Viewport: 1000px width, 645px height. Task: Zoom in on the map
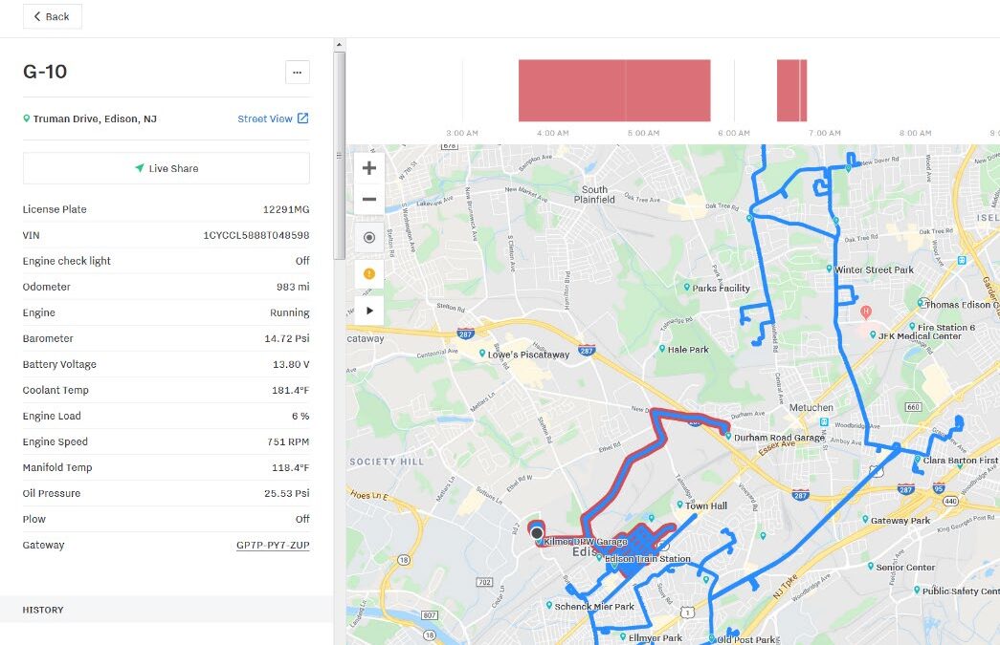coord(368,168)
